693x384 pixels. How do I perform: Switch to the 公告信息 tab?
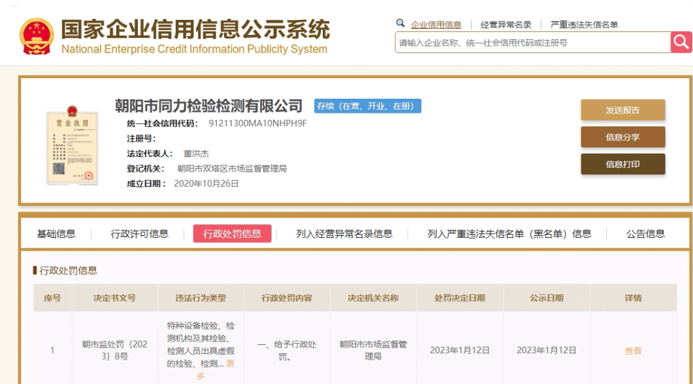coord(645,234)
